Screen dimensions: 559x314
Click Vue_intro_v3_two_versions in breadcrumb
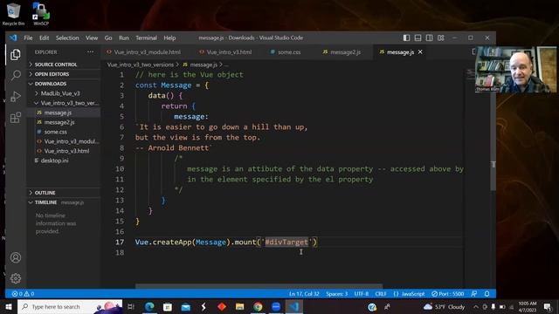point(141,65)
